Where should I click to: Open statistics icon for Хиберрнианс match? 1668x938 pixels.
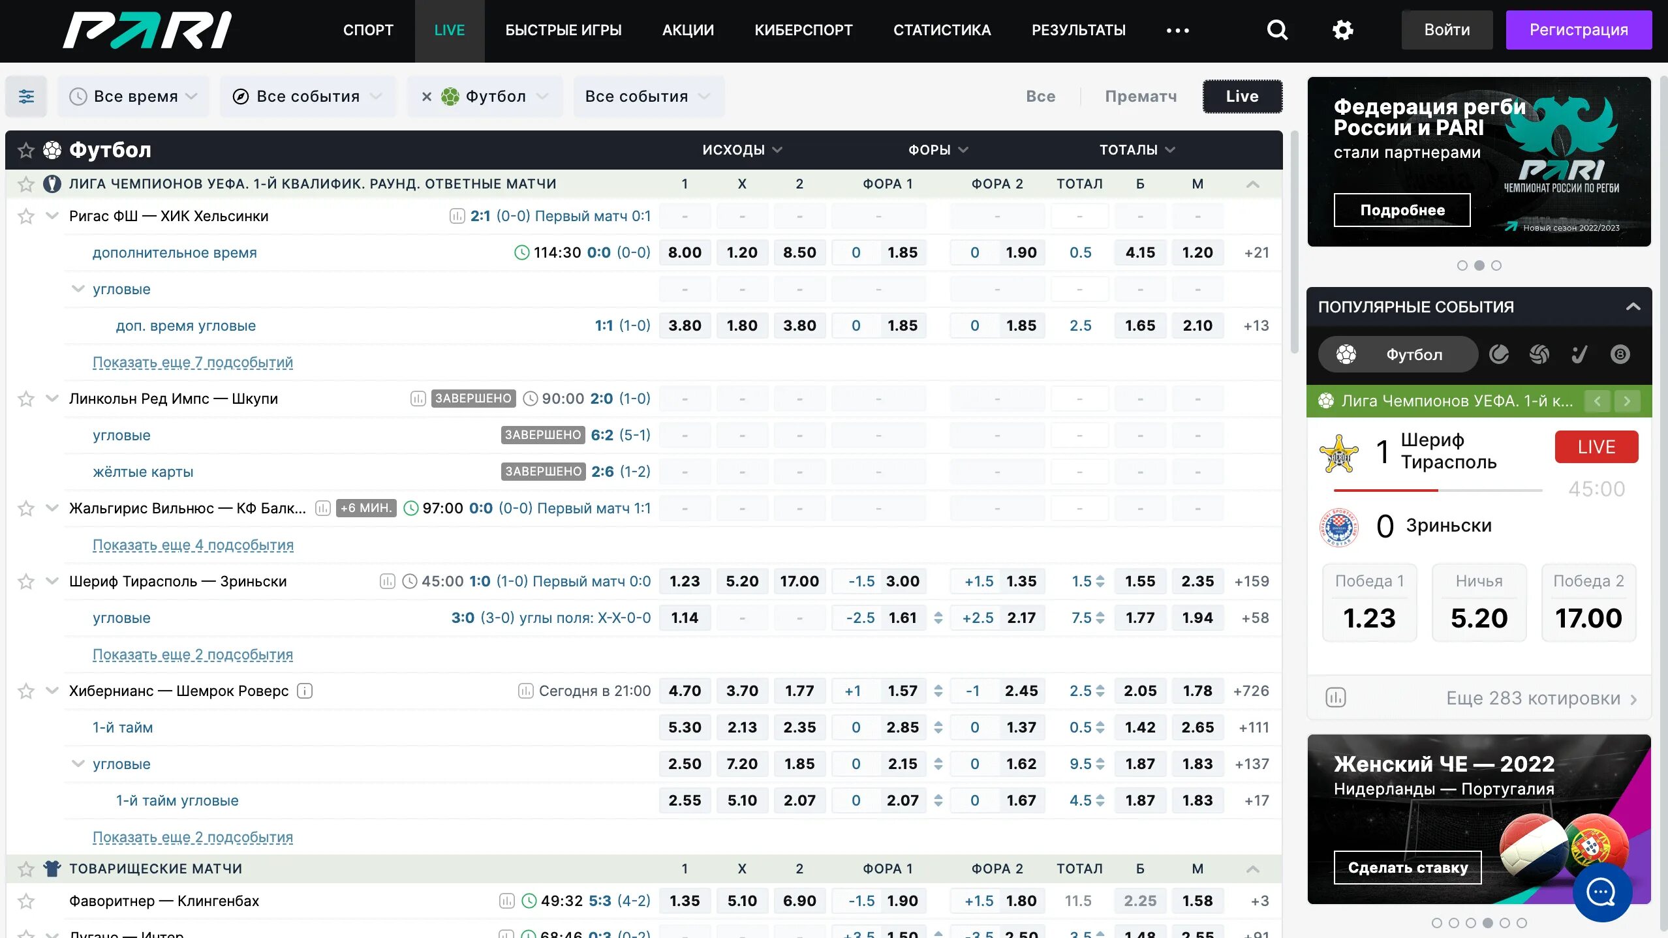(x=525, y=691)
